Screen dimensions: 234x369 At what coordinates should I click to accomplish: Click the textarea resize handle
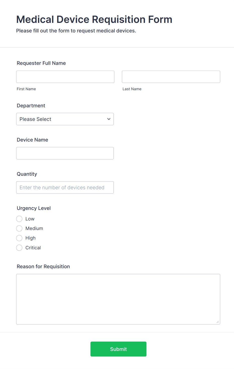tap(217, 321)
